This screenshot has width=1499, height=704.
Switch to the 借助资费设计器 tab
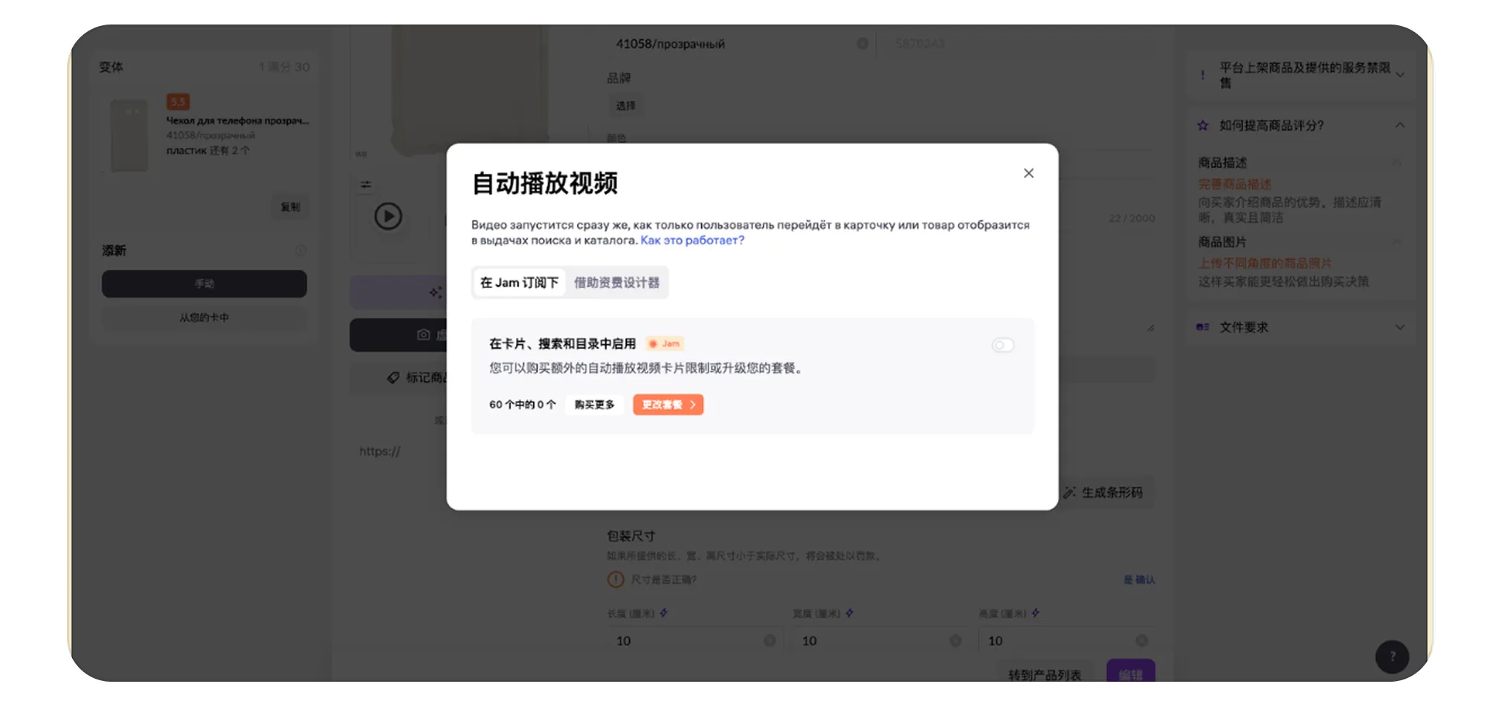click(616, 283)
